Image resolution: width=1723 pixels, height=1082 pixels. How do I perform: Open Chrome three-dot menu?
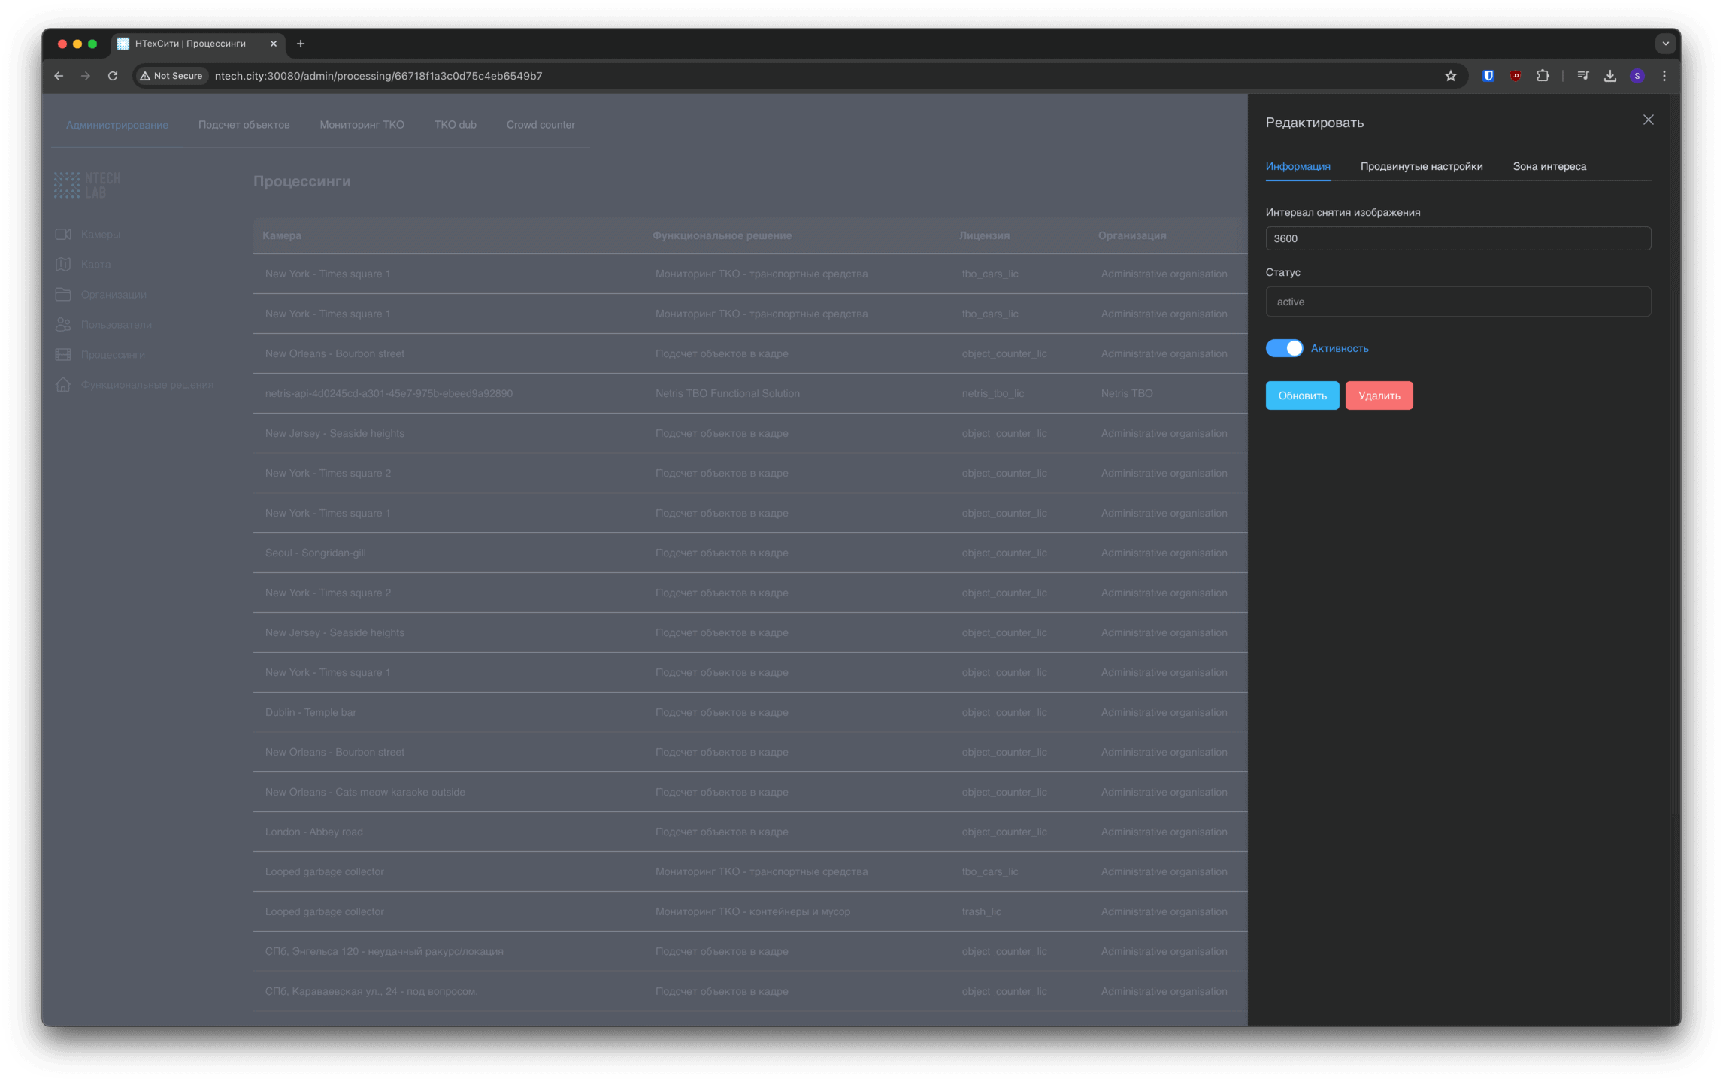point(1664,76)
